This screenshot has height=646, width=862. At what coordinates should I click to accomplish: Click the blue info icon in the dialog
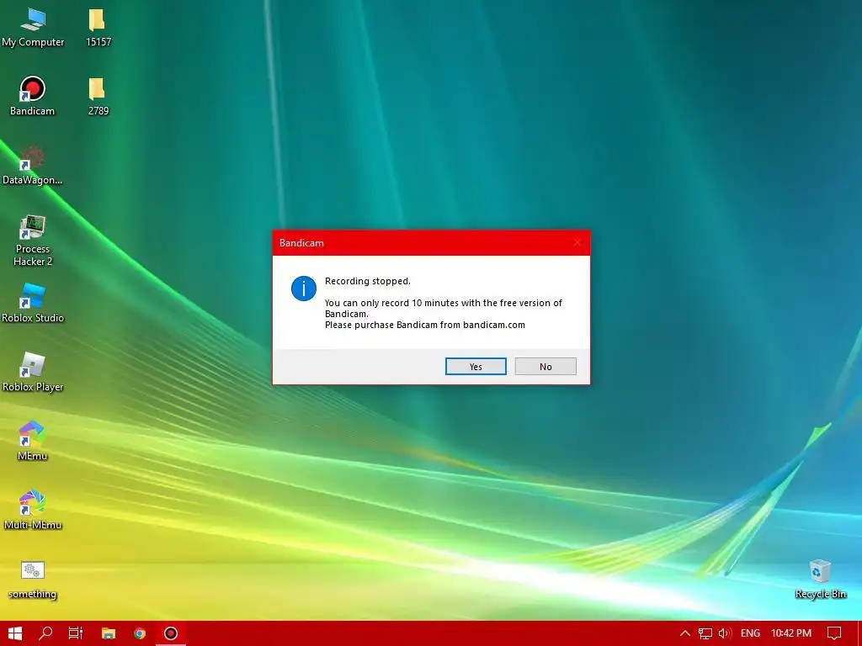(x=303, y=289)
